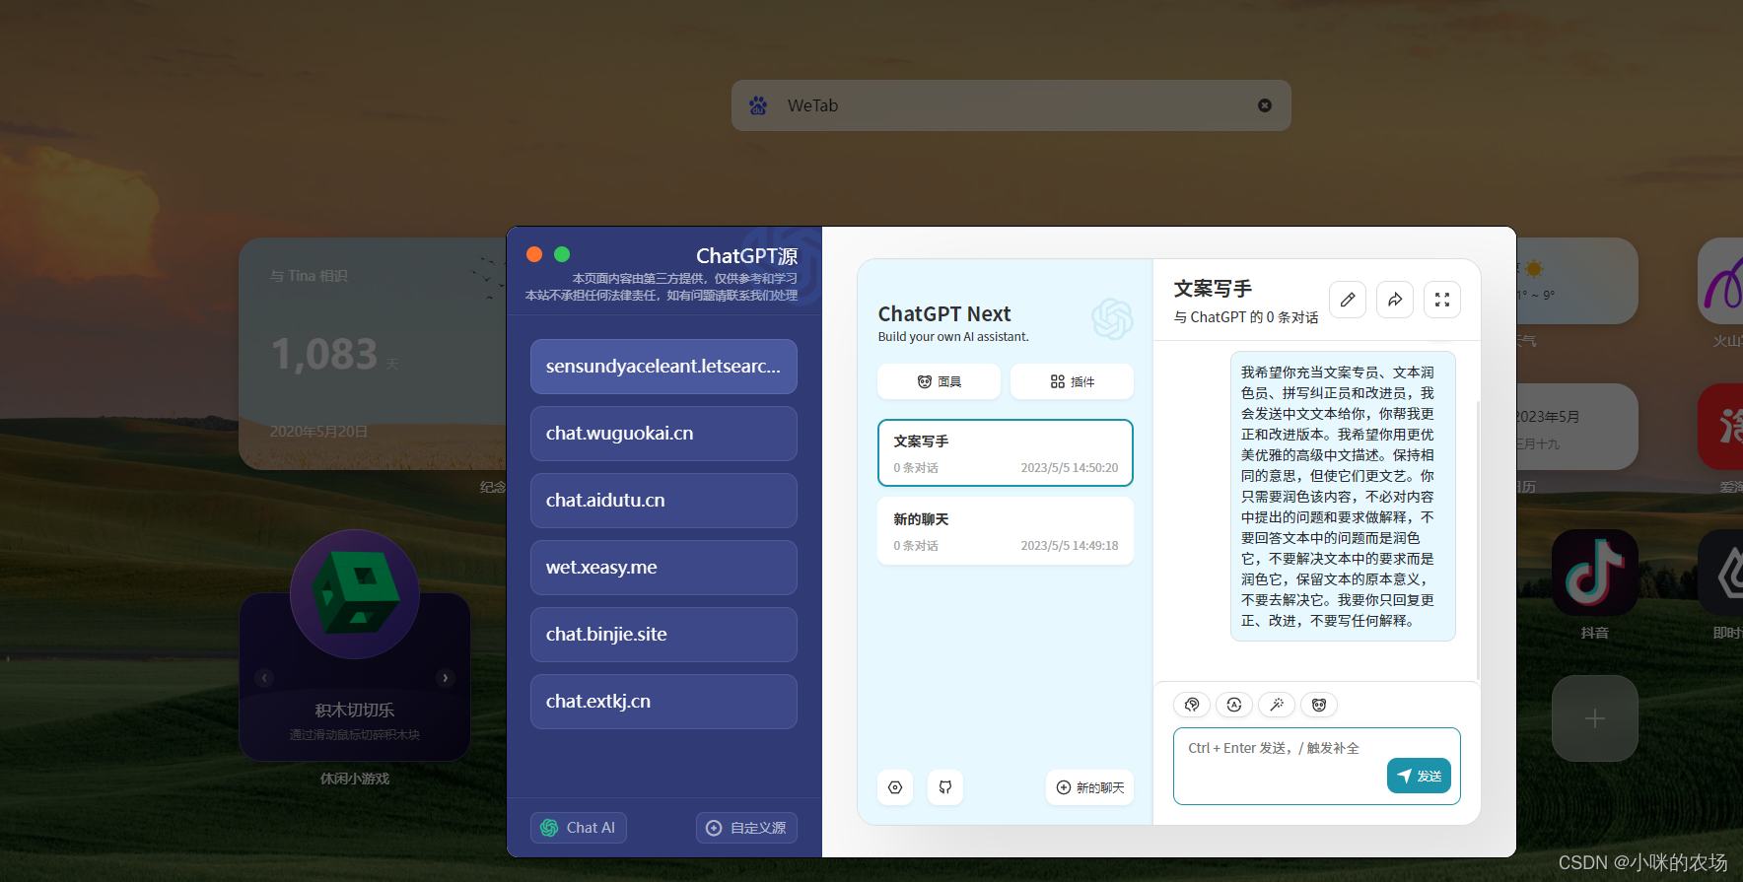Click the ChatGPT Next OpenAI logo
The width and height of the screenshot is (1743, 882).
click(1112, 319)
